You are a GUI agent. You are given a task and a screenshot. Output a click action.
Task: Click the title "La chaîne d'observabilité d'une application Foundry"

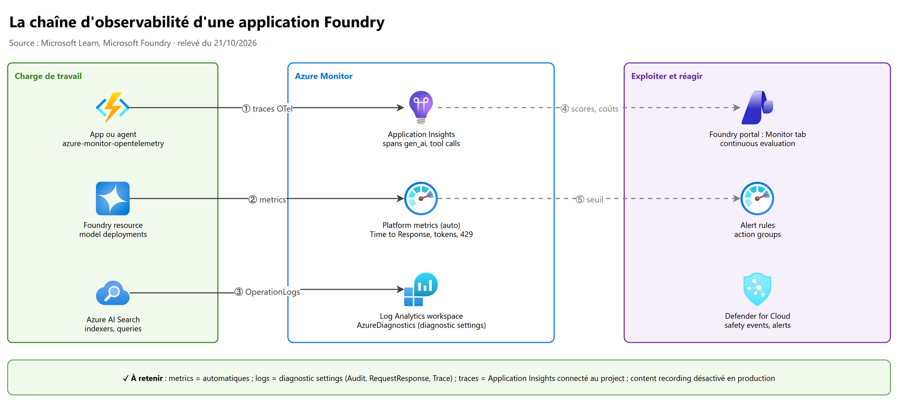197,22
